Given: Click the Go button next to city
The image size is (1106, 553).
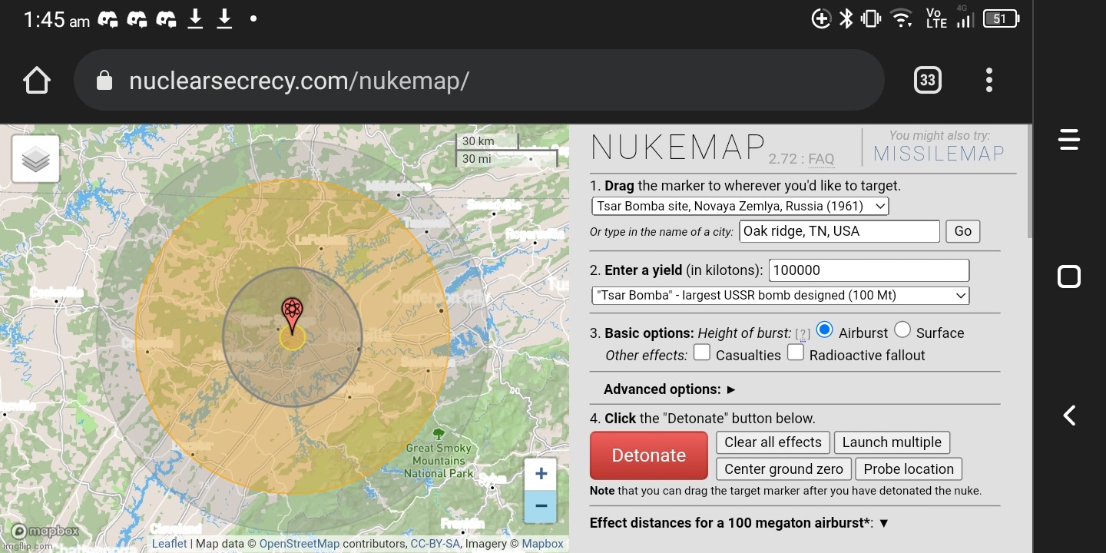Looking at the screenshot, I should pyautogui.click(x=962, y=231).
